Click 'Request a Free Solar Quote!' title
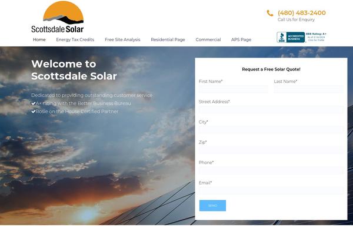Screen dimensions: 353x235 [x=271, y=69]
